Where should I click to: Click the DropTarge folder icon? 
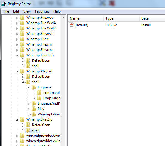[39, 98]
